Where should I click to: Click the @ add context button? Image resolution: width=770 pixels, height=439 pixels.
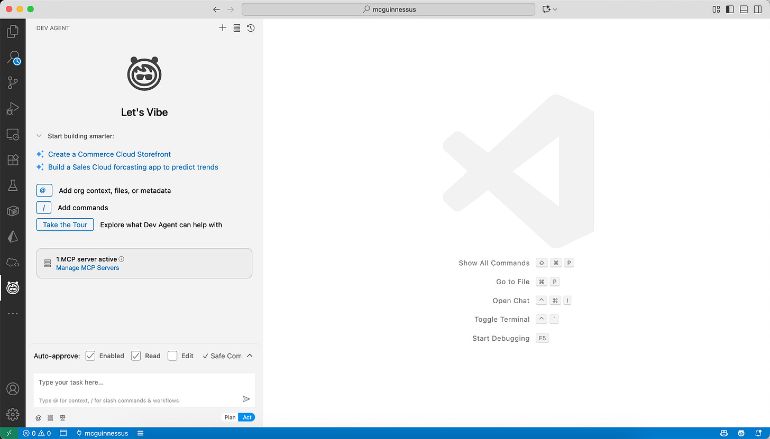coord(44,190)
